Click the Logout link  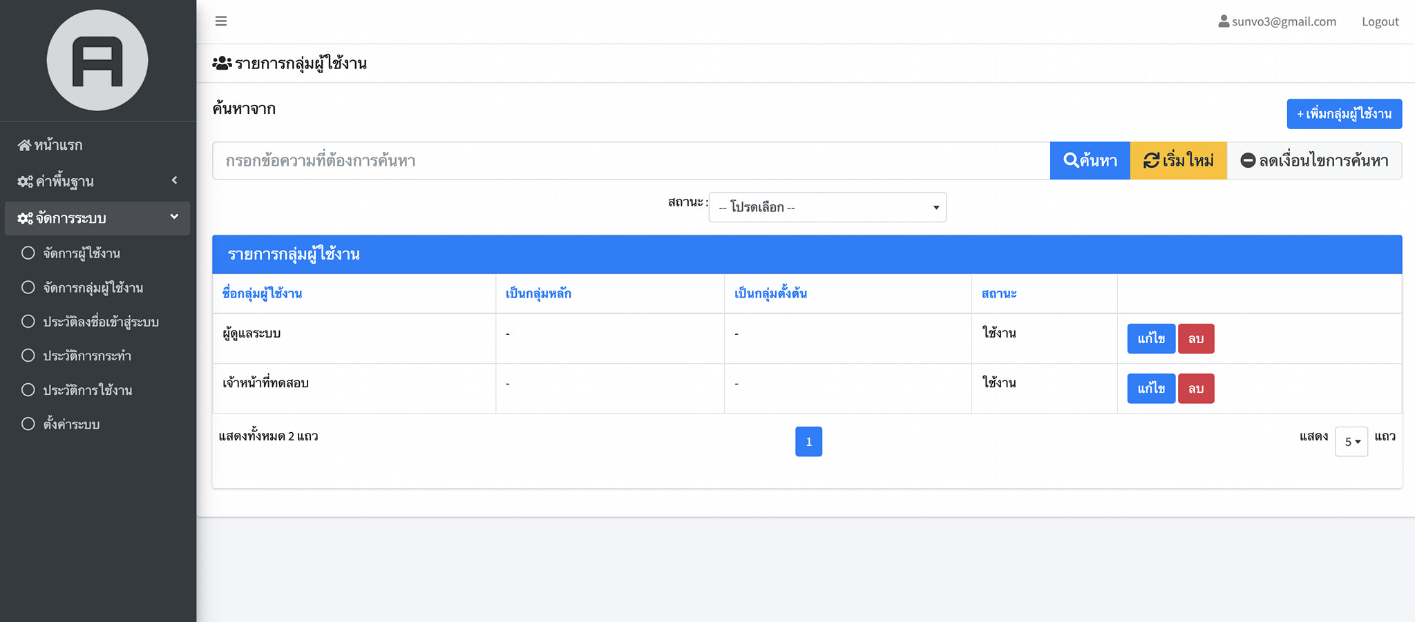coord(1380,21)
